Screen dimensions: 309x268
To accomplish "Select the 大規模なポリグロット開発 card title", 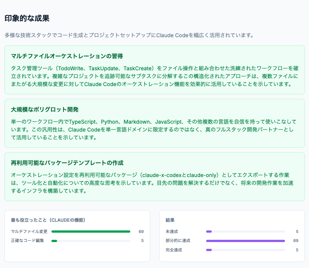I will click(x=44, y=110).
